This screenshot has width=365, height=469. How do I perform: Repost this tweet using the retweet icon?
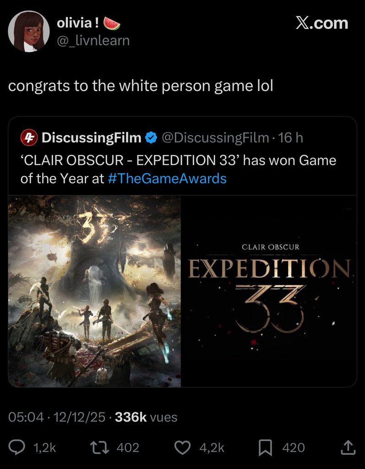(100, 447)
